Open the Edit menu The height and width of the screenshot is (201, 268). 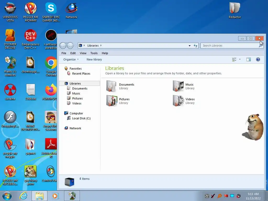pyautogui.click(x=73, y=53)
